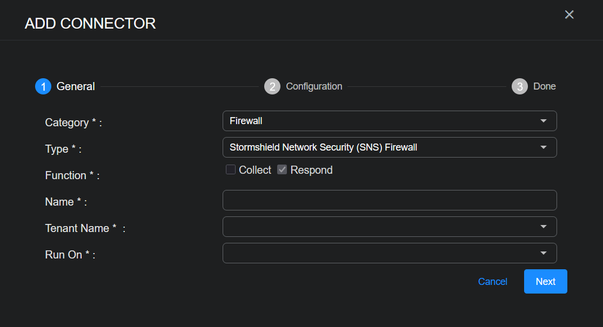Click the Run On caret arrow
This screenshot has width=603, height=327.
(544, 253)
